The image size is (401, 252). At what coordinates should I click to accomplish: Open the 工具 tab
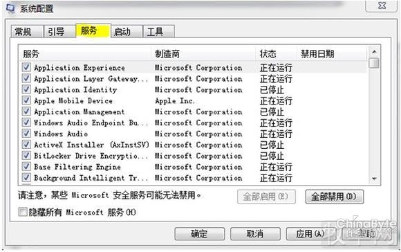[x=159, y=32]
